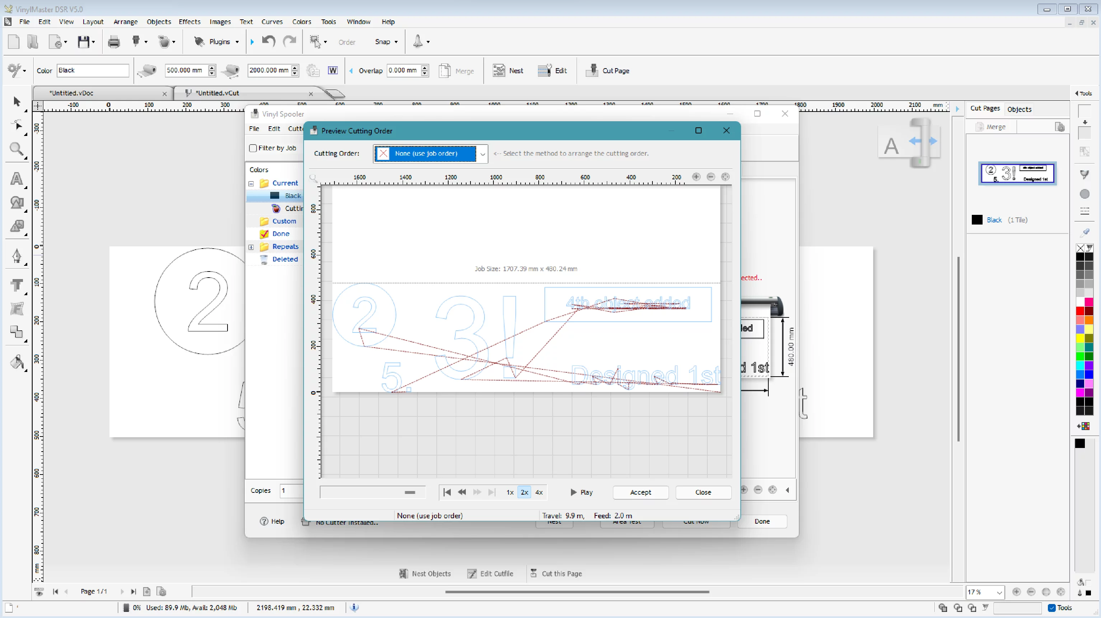The width and height of the screenshot is (1101, 618).
Task: Click the Save floppy disk icon
Action: click(84, 42)
